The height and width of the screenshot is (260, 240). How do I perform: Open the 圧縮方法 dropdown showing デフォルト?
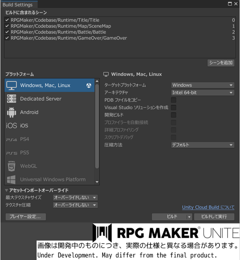point(202,145)
